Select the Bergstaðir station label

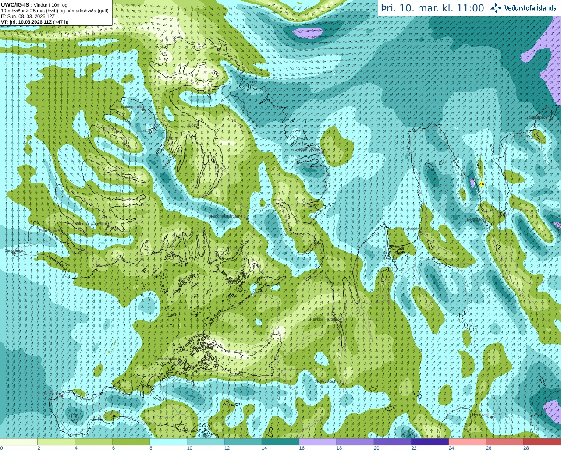tap(475, 219)
